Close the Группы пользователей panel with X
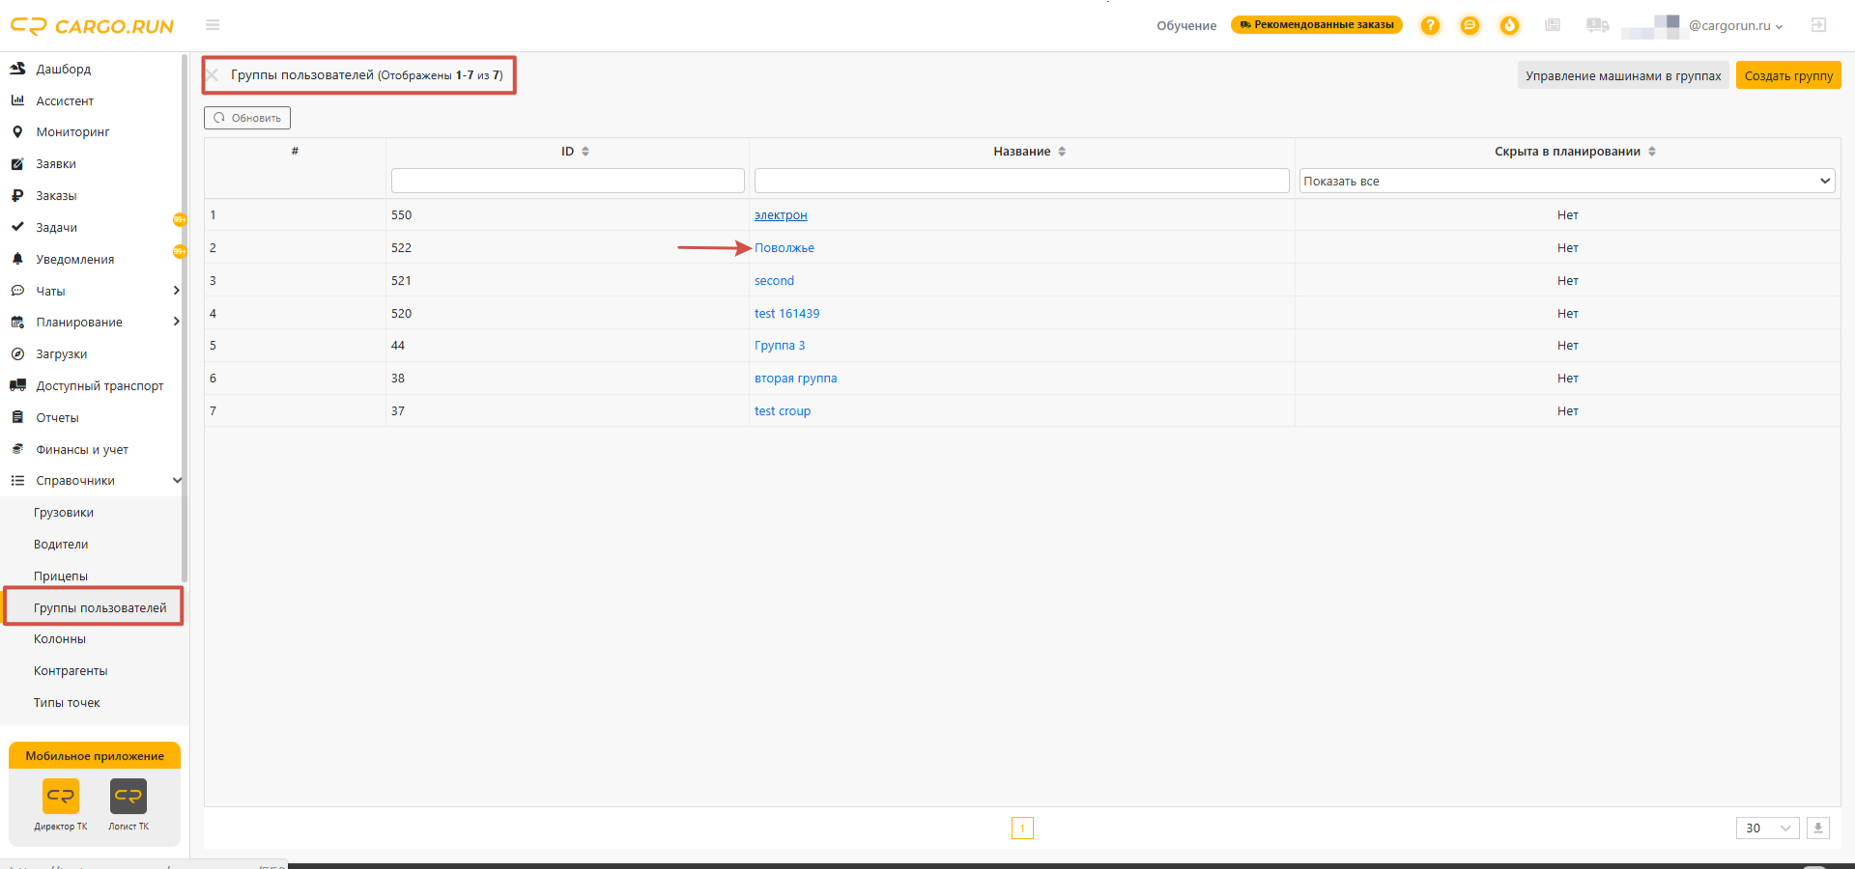Screen dimensions: 1855x869 (213, 75)
